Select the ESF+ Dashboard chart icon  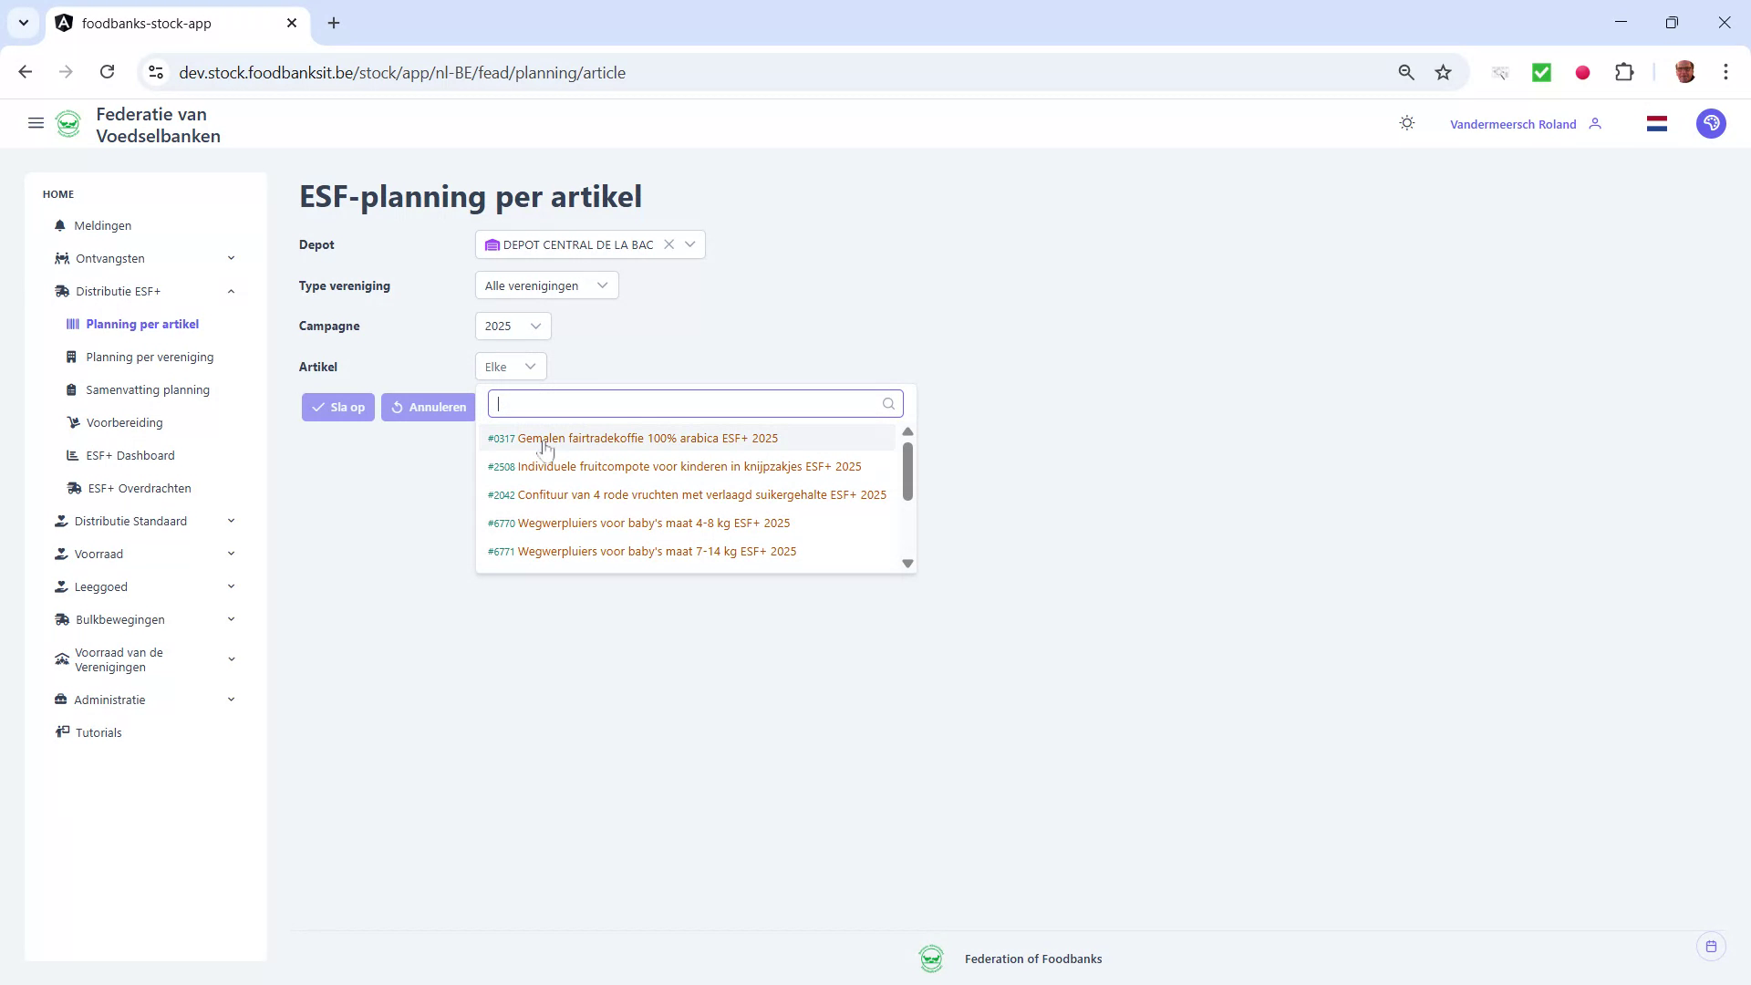pos(73,455)
